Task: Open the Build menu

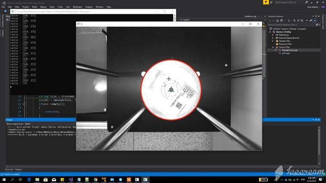Action: [x=35, y=7]
